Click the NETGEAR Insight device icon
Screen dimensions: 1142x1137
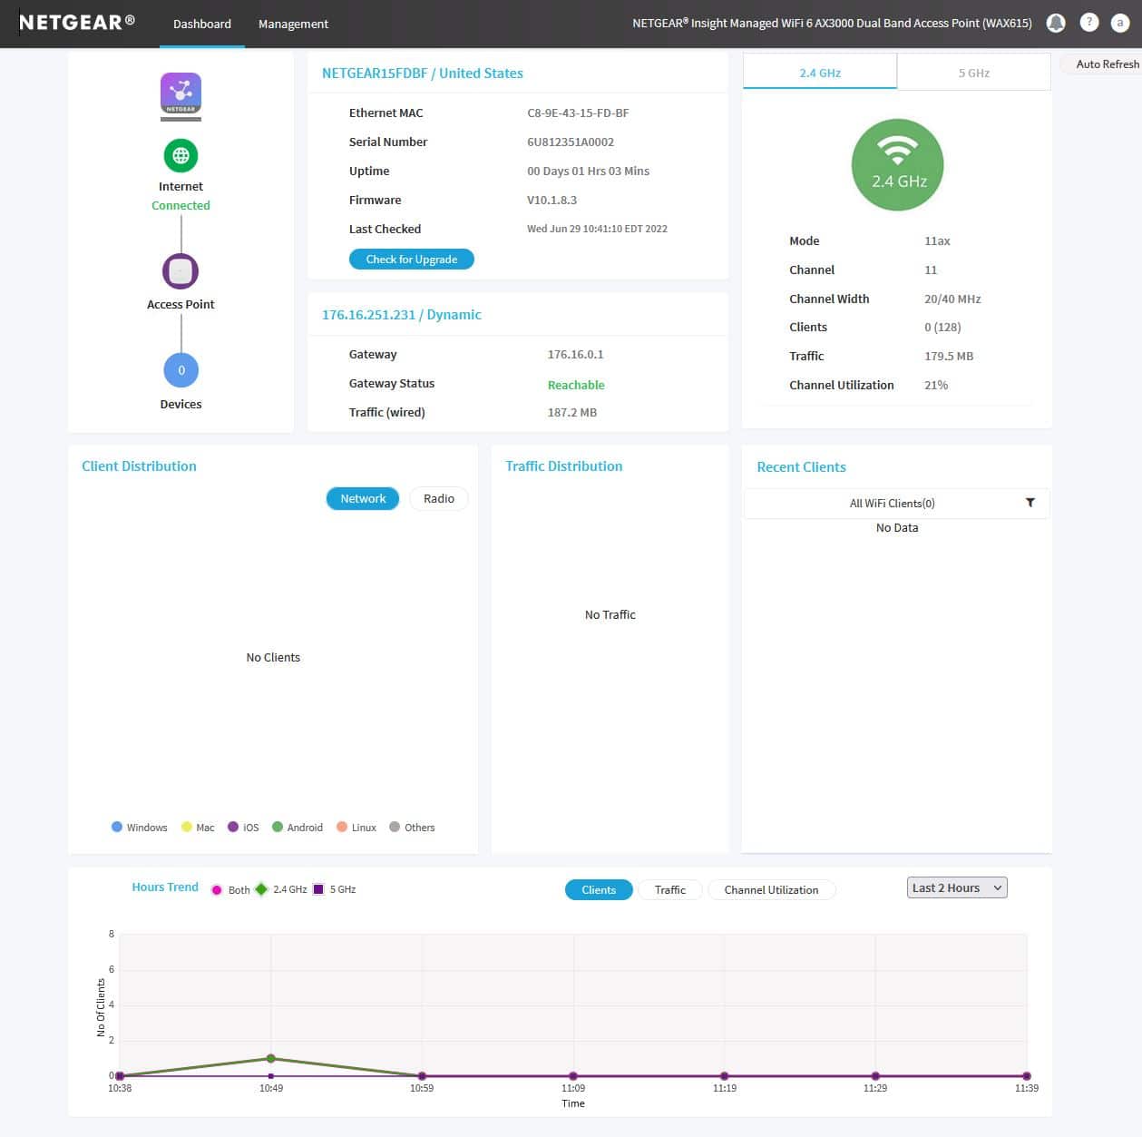(181, 95)
